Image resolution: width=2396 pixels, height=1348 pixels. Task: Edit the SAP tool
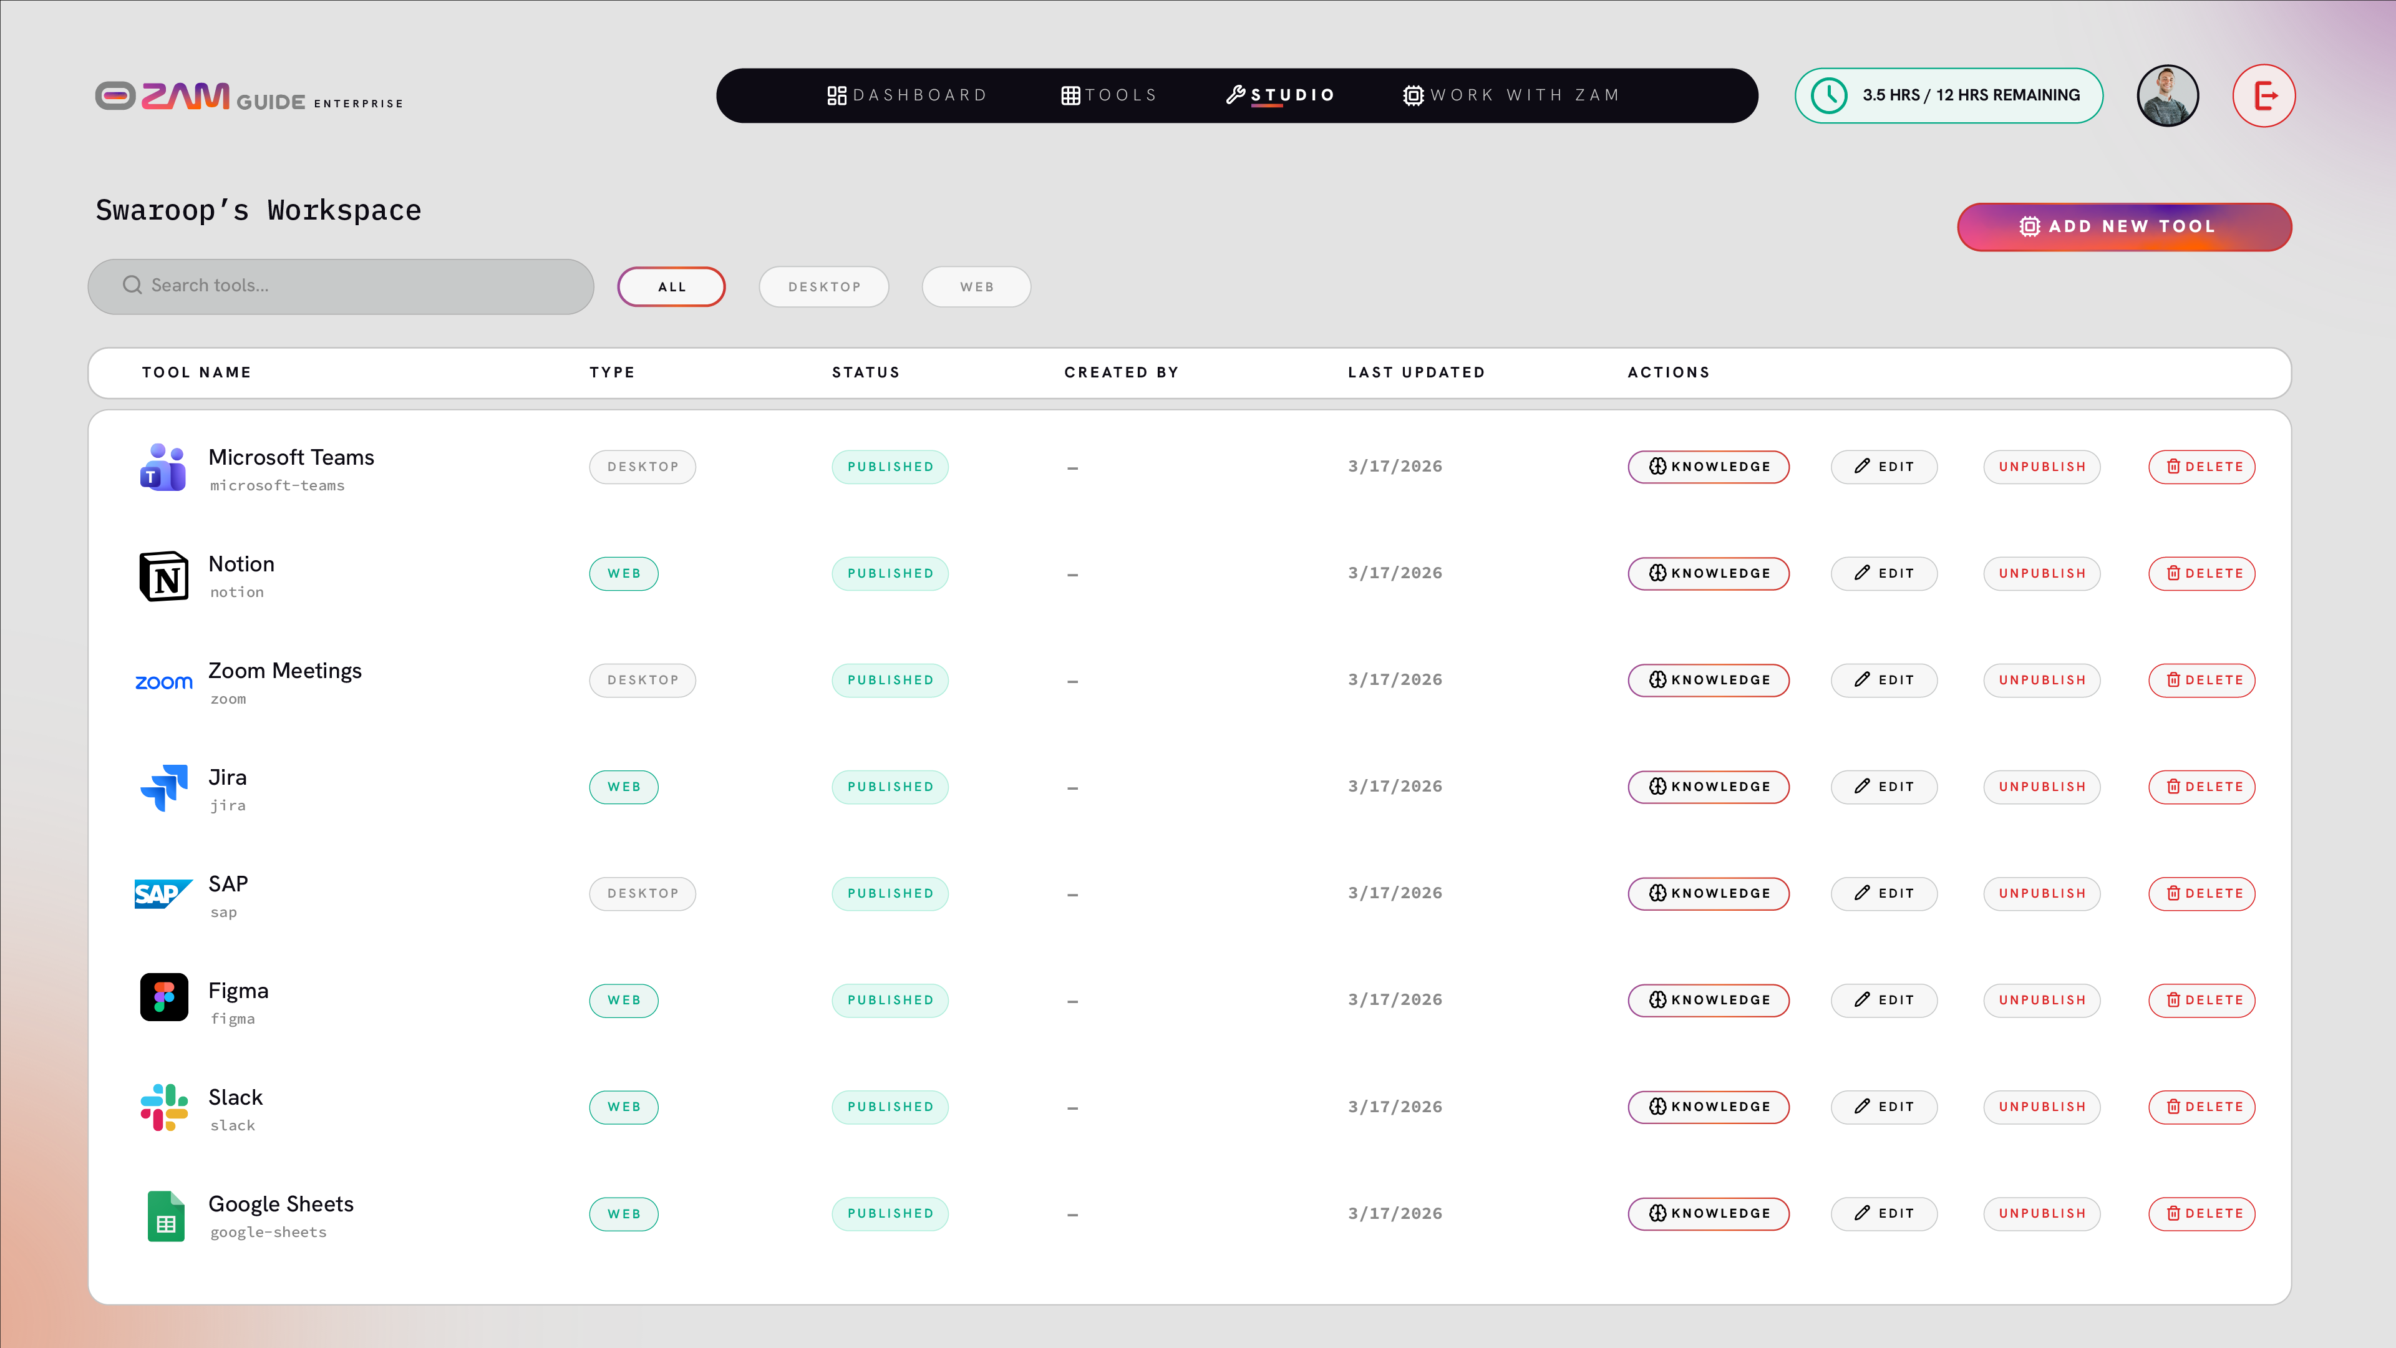click(x=1883, y=893)
